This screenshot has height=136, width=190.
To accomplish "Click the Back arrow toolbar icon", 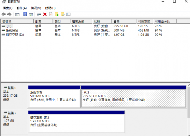I will point(4,14).
